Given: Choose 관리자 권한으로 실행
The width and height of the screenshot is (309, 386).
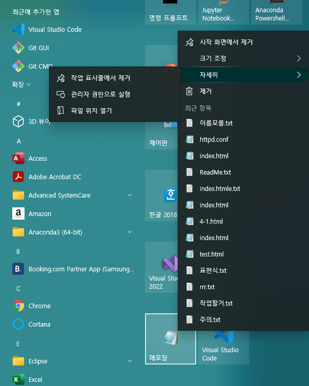Looking at the screenshot, I should (x=115, y=94).
